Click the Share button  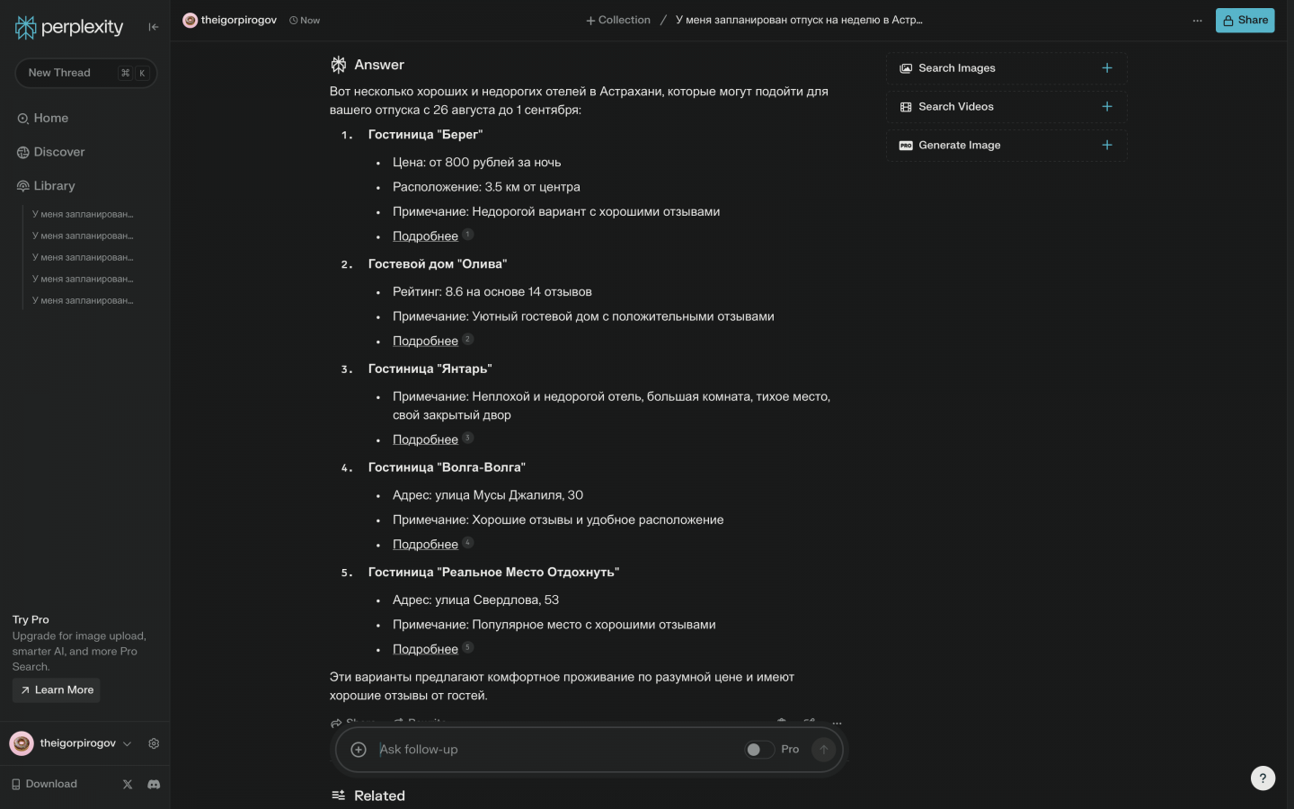point(1245,21)
